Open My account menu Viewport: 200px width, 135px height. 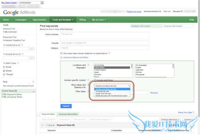click(x=99, y=20)
